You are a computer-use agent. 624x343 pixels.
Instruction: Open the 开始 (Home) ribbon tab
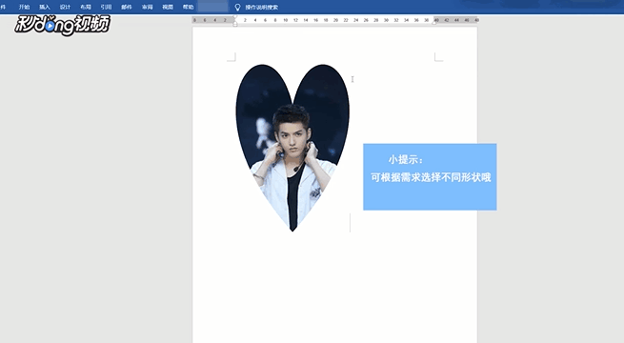(x=24, y=7)
